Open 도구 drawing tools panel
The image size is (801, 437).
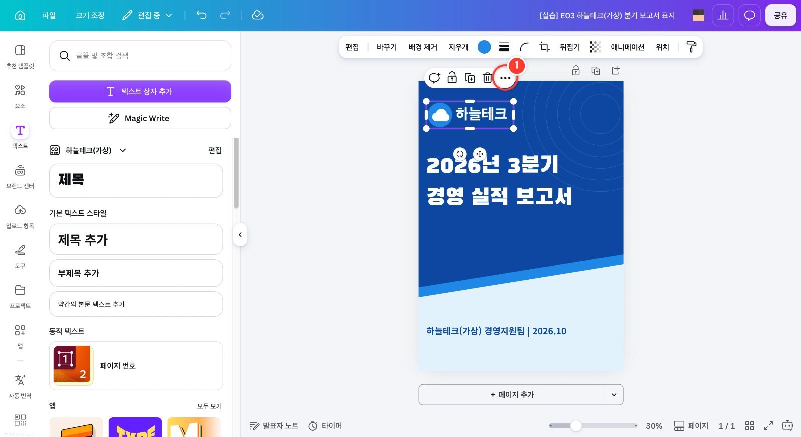pyautogui.click(x=20, y=257)
